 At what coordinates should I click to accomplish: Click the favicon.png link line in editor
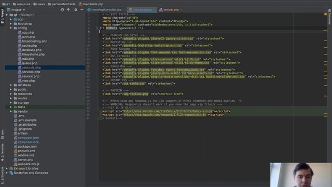coord(143,94)
